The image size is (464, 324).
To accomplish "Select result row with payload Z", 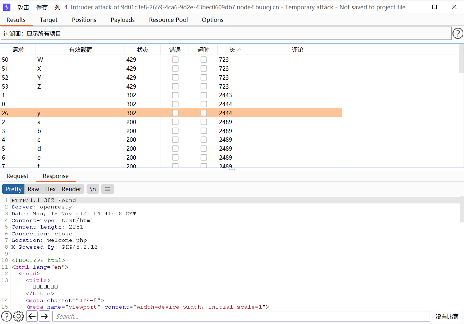I will click(171, 86).
